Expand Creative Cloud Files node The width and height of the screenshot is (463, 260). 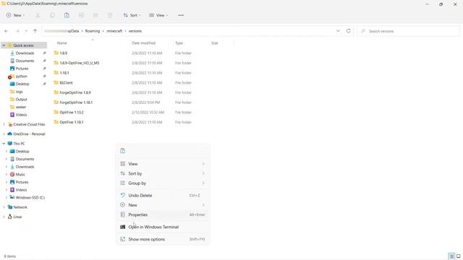tap(4, 124)
